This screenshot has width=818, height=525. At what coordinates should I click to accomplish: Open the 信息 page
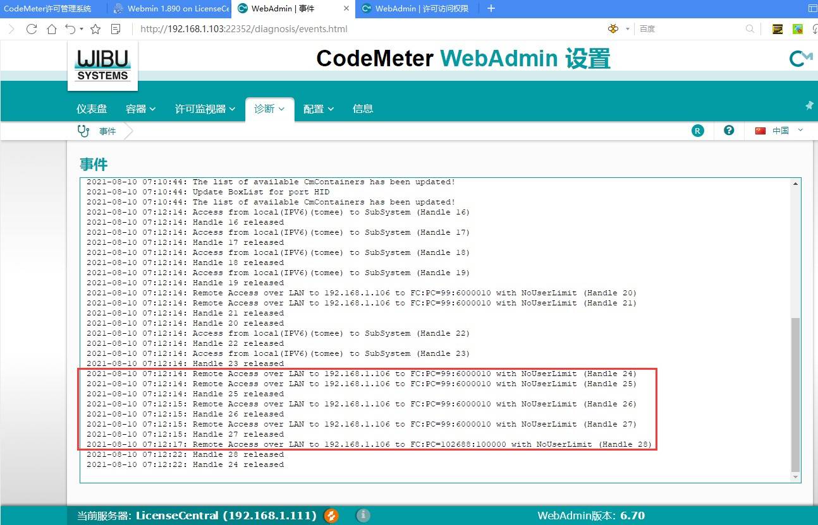click(x=363, y=109)
